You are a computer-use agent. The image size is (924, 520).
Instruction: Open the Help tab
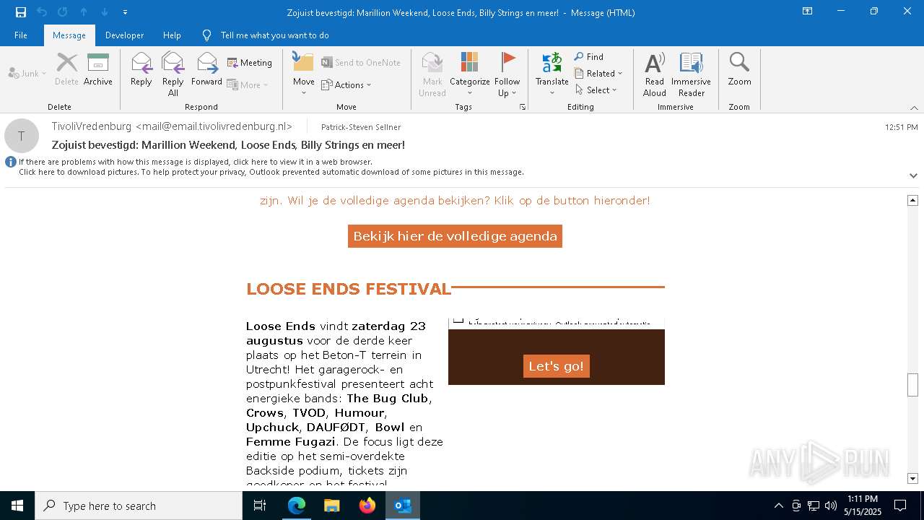pos(172,35)
